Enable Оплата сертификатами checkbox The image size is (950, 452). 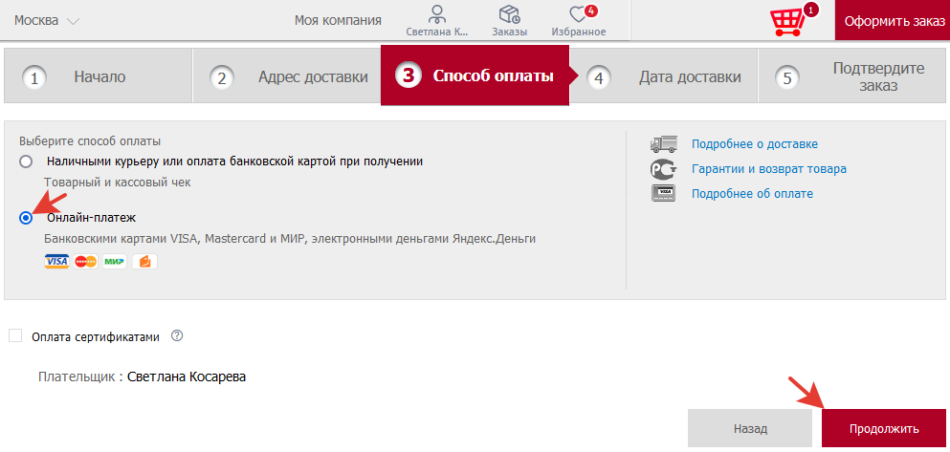tap(15, 335)
